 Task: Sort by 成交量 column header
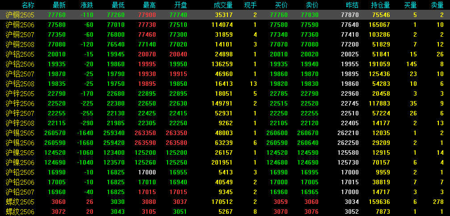coord(223,5)
